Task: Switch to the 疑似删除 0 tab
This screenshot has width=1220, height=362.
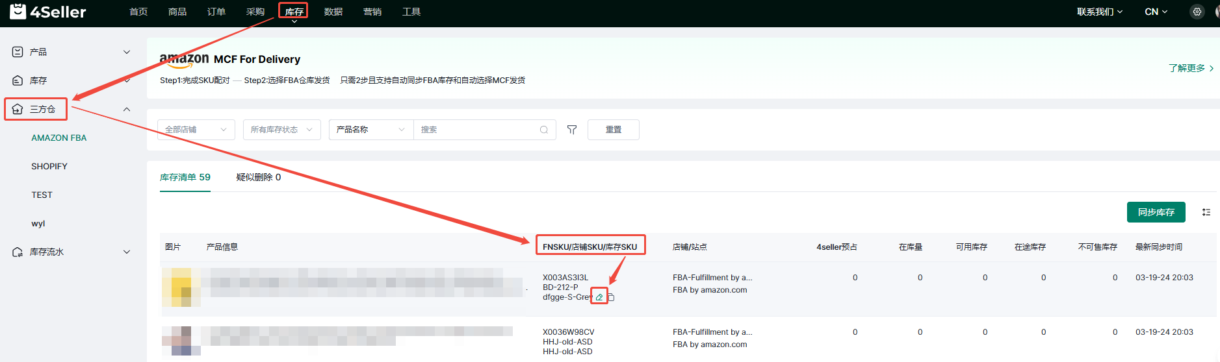Action: tap(259, 177)
